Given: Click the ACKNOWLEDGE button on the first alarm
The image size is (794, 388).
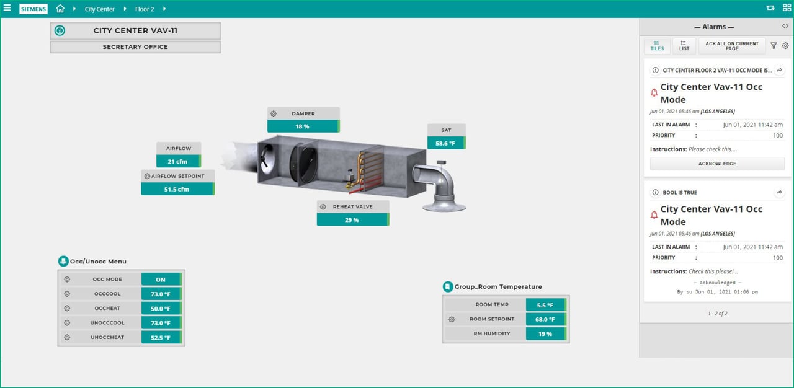Looking at the screenshot, I should coord(717,163).
